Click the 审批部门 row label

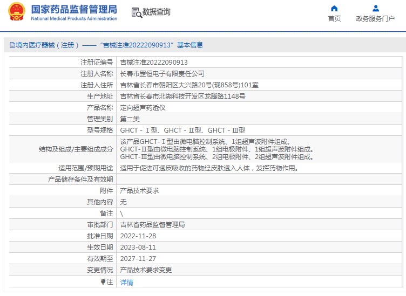[x=100, y=225]
